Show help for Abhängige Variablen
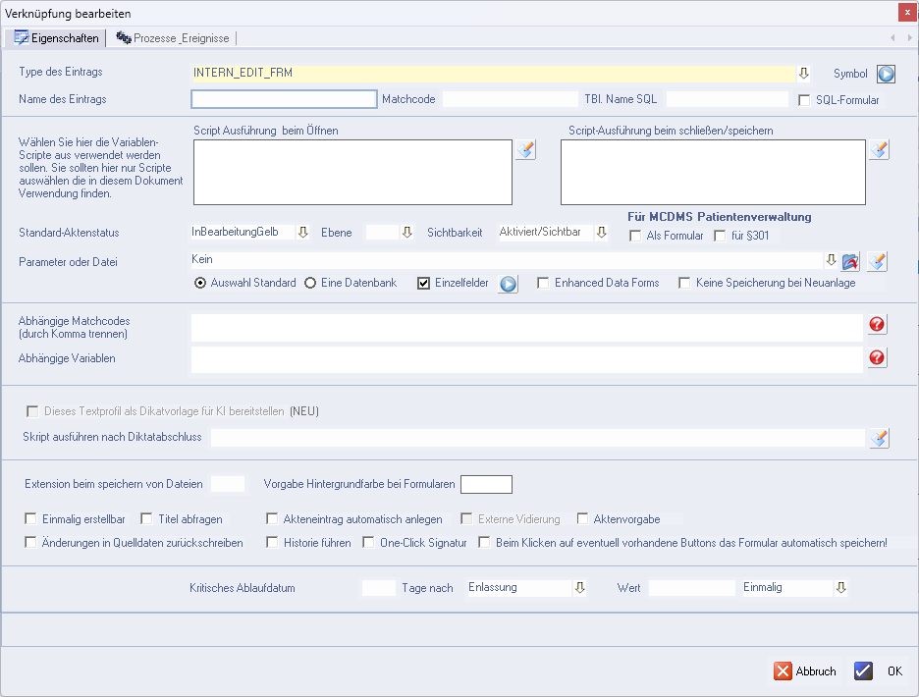 click(x=877, y=358)
